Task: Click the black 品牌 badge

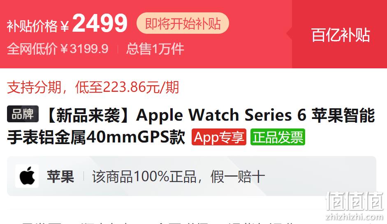Action: [23, 114]
